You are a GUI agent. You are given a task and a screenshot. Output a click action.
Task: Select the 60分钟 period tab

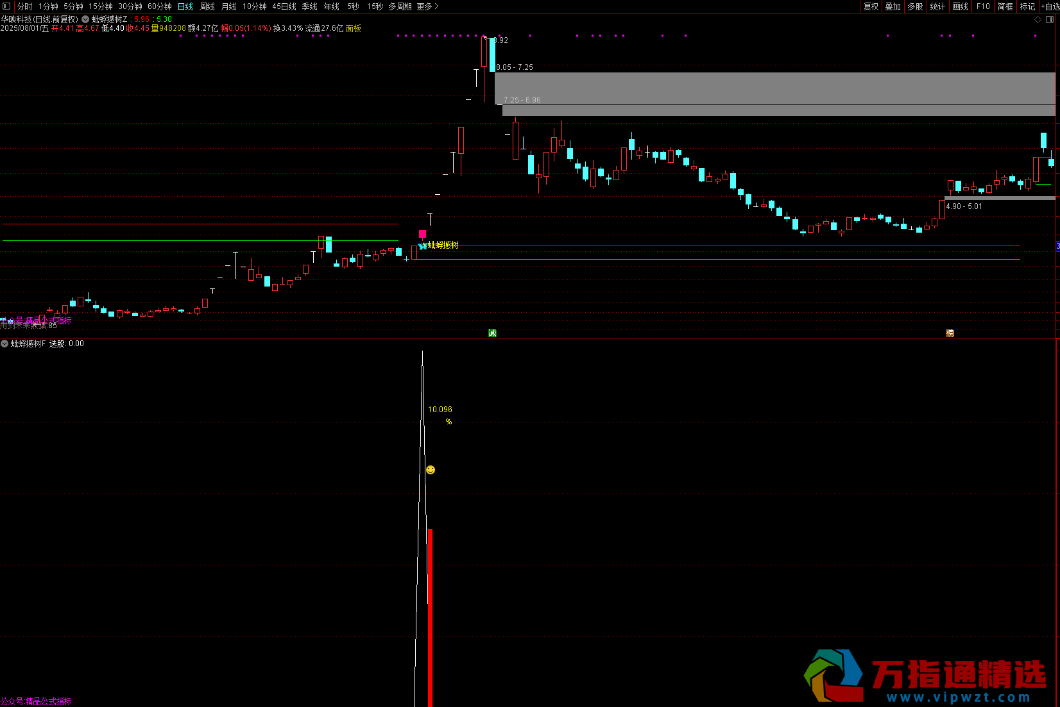(x=160, y=6)
